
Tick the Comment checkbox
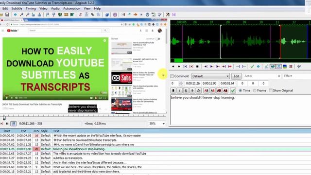(172, 76)
